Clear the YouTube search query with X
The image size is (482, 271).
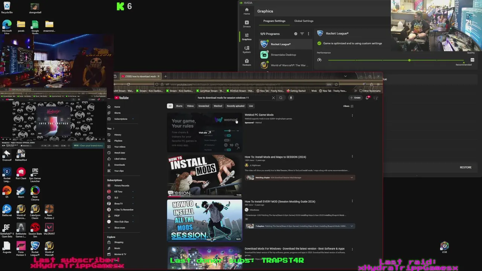click(273, 98)
